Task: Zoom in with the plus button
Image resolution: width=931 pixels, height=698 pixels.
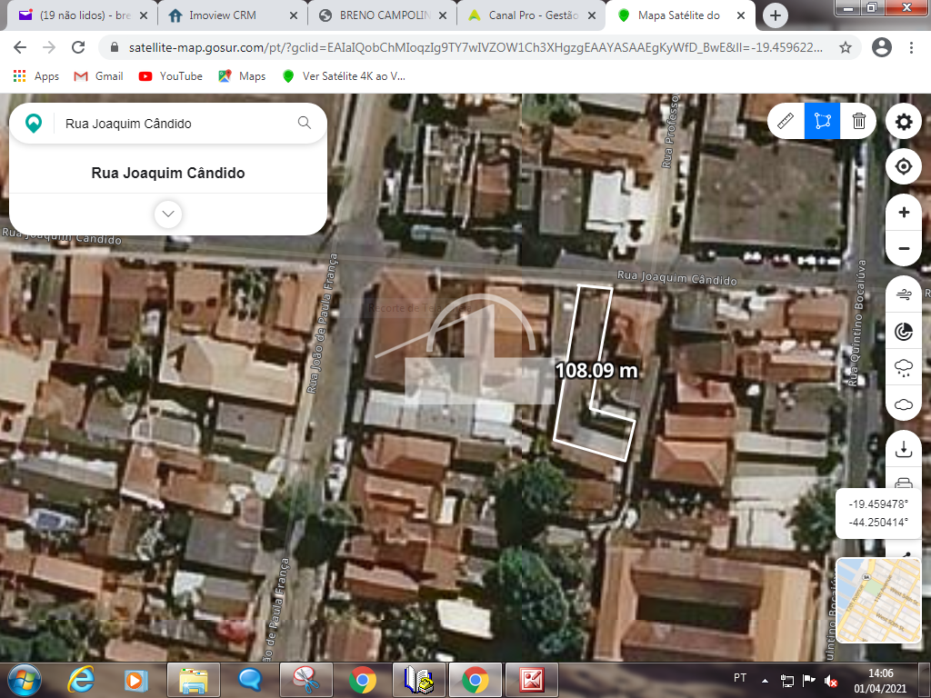Action: pyautogui.click(x=903, y=213)
